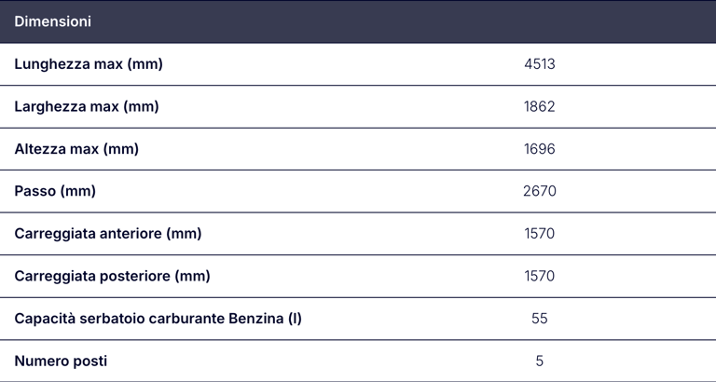Click the 4513 length value
The image size is (716, 382).
click(539, 64)
